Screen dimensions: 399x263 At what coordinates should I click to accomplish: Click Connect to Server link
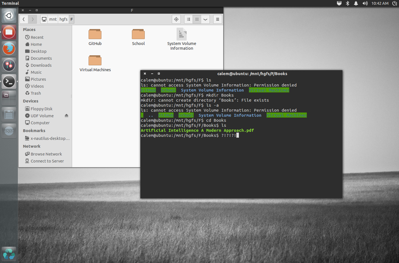tap(47, 161)
